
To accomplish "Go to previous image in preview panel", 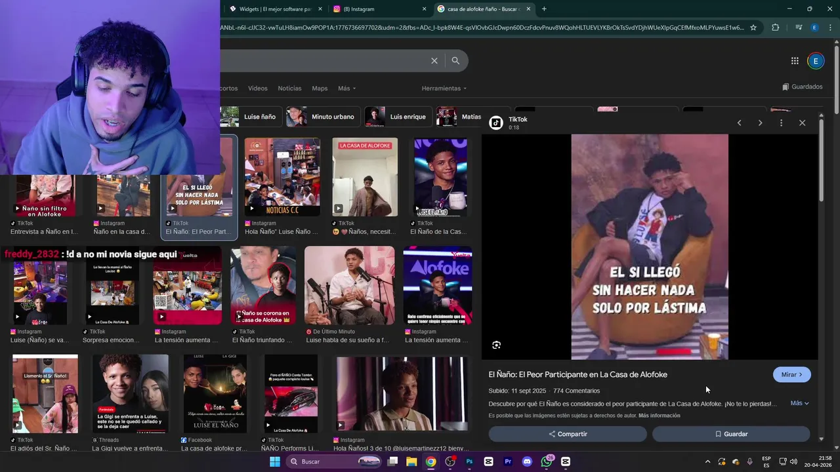I will 739,123.
